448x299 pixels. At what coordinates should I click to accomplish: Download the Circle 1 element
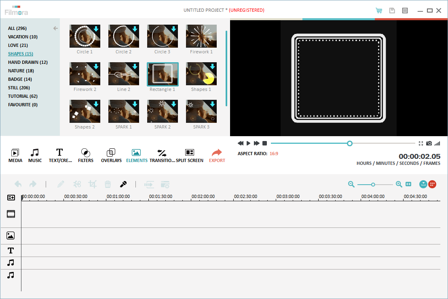coord(96,29)
